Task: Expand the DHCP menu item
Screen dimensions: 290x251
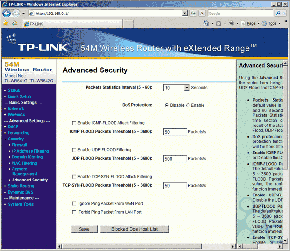Action: [13, 126]
